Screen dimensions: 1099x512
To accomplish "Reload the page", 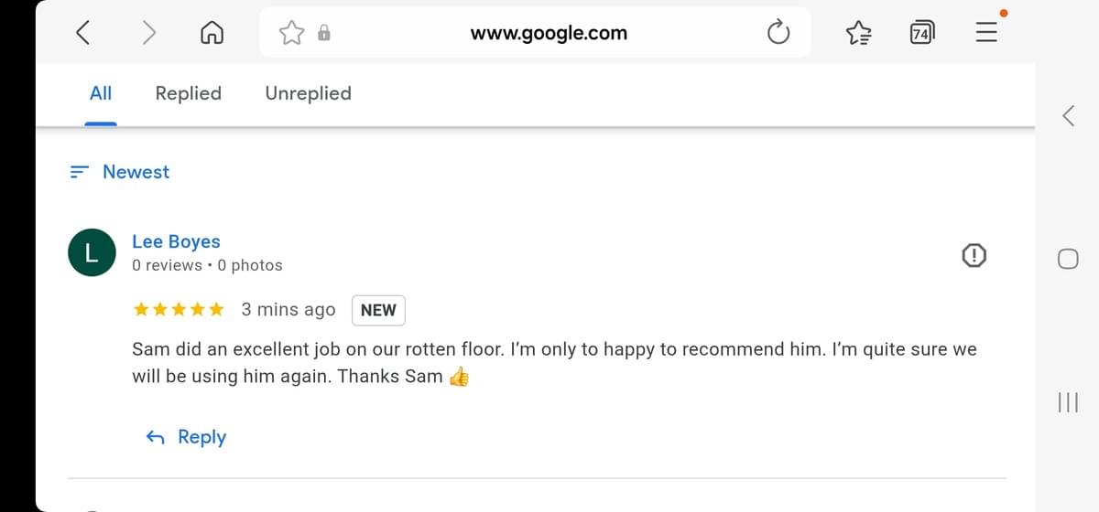I will [778, 34].
